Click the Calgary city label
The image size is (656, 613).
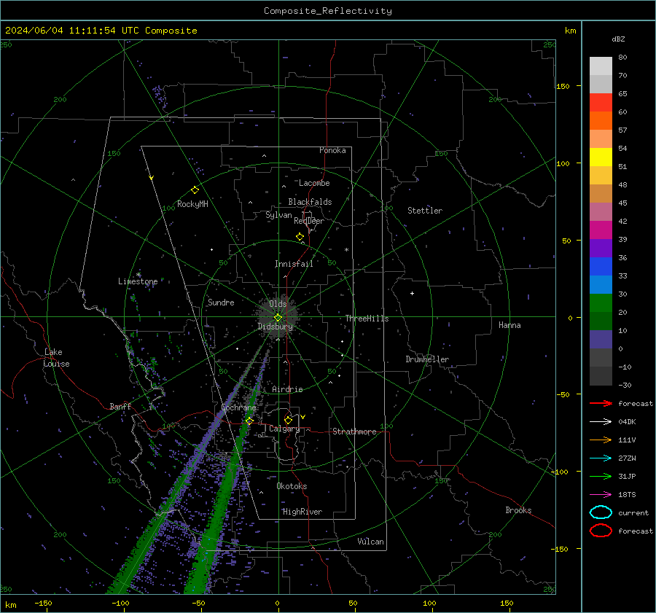tap(284, 429)
